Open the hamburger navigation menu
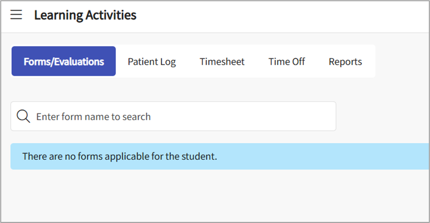Screen dimensions: 430x223 [16, 15]
